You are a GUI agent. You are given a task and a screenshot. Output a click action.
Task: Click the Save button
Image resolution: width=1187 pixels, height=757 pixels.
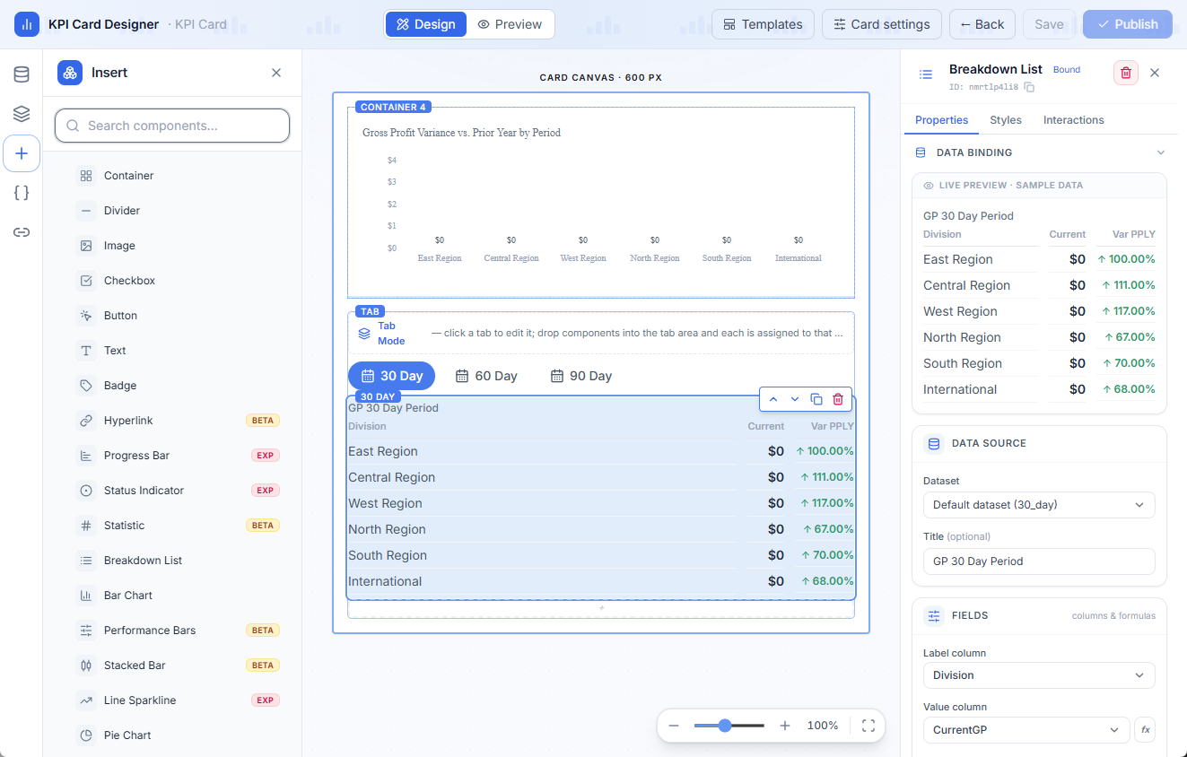pyautogui.click(x=1049, y=24)
